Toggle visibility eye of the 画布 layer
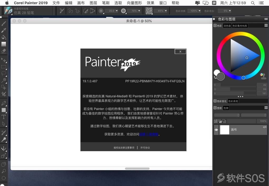Viewport: 269px width, 186px height. pyautogui.click(x=216, y=130)
